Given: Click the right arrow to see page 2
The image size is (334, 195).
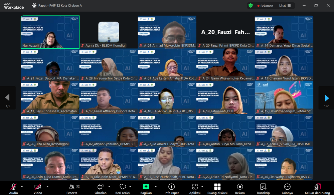Looking at the screenshot, I should point(326,97).
